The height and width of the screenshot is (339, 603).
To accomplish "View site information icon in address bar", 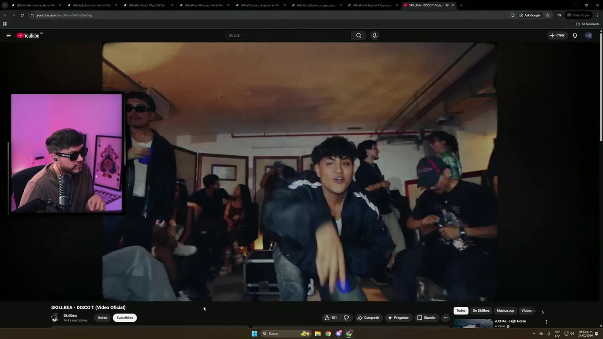I will [32, 15].
